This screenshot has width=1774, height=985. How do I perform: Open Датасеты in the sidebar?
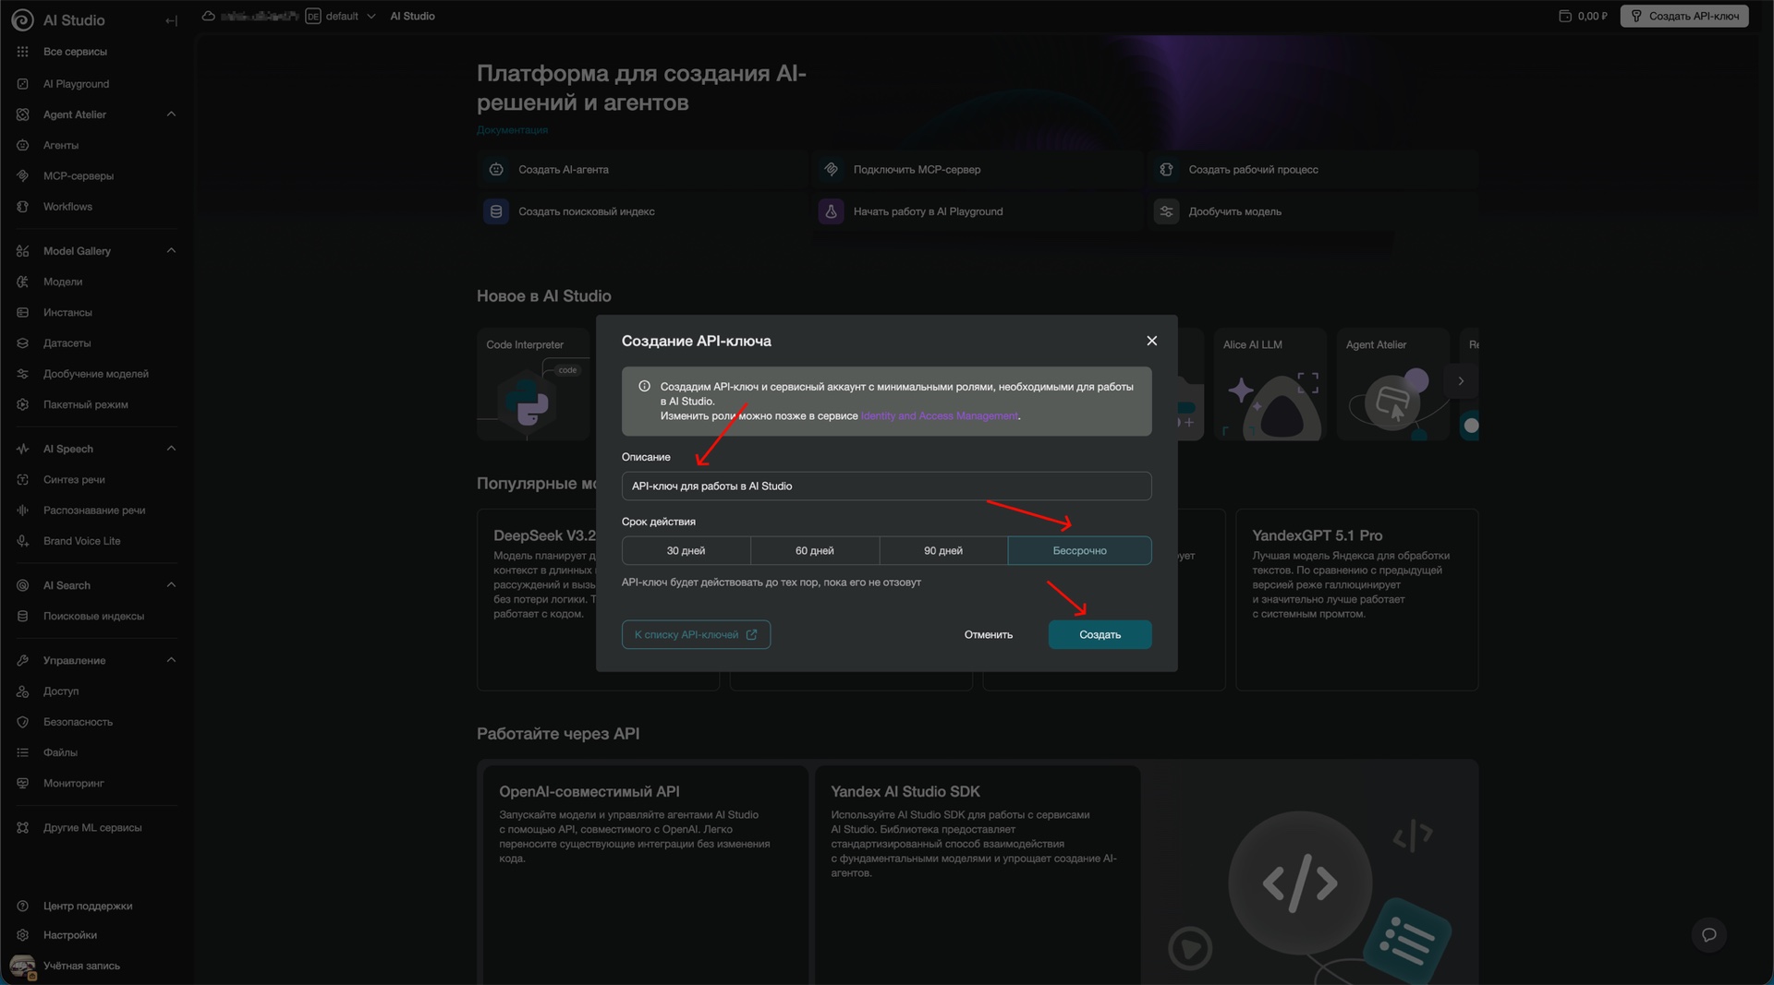coord(67,343)
